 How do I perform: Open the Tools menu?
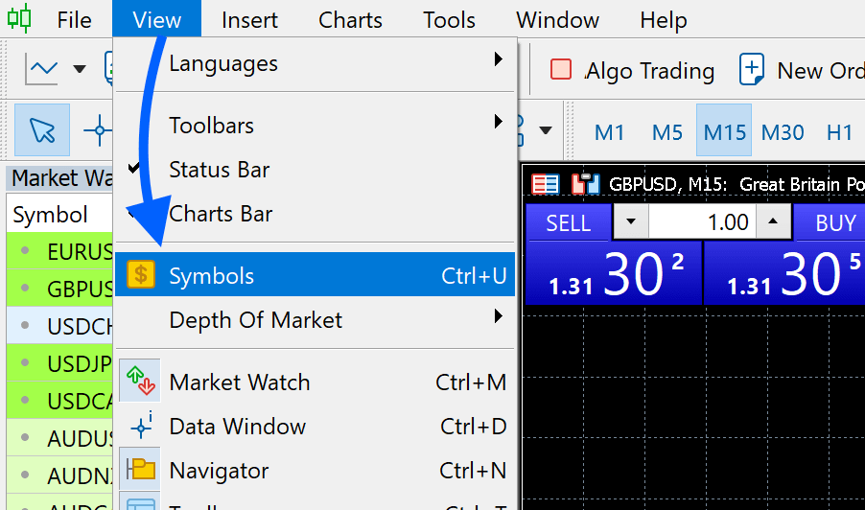[x=449, y=20]
